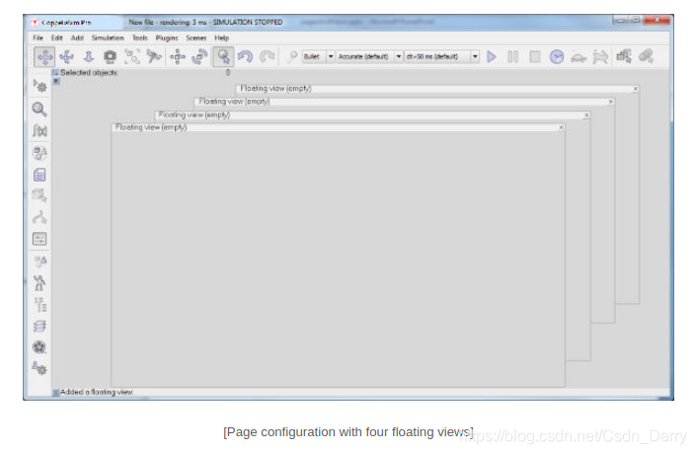Click the undo arrow icon

[x=245, y=57]
